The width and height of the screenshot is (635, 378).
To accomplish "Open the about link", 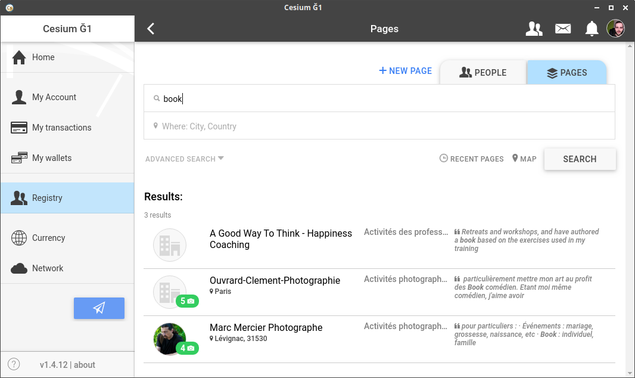I will click(84, 365).
